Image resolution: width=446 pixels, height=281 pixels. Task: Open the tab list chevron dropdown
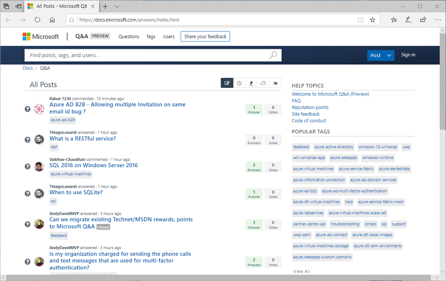(117, 6)
